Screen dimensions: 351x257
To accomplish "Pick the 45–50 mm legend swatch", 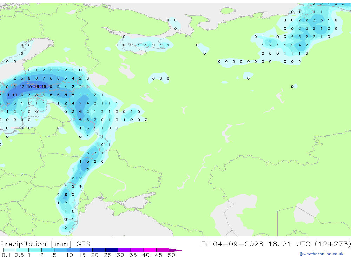I will tap(163, 250).
